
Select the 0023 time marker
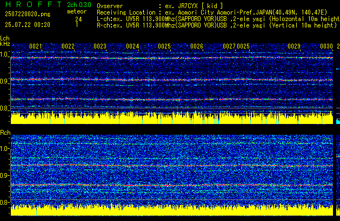click(x=100, y=46)
